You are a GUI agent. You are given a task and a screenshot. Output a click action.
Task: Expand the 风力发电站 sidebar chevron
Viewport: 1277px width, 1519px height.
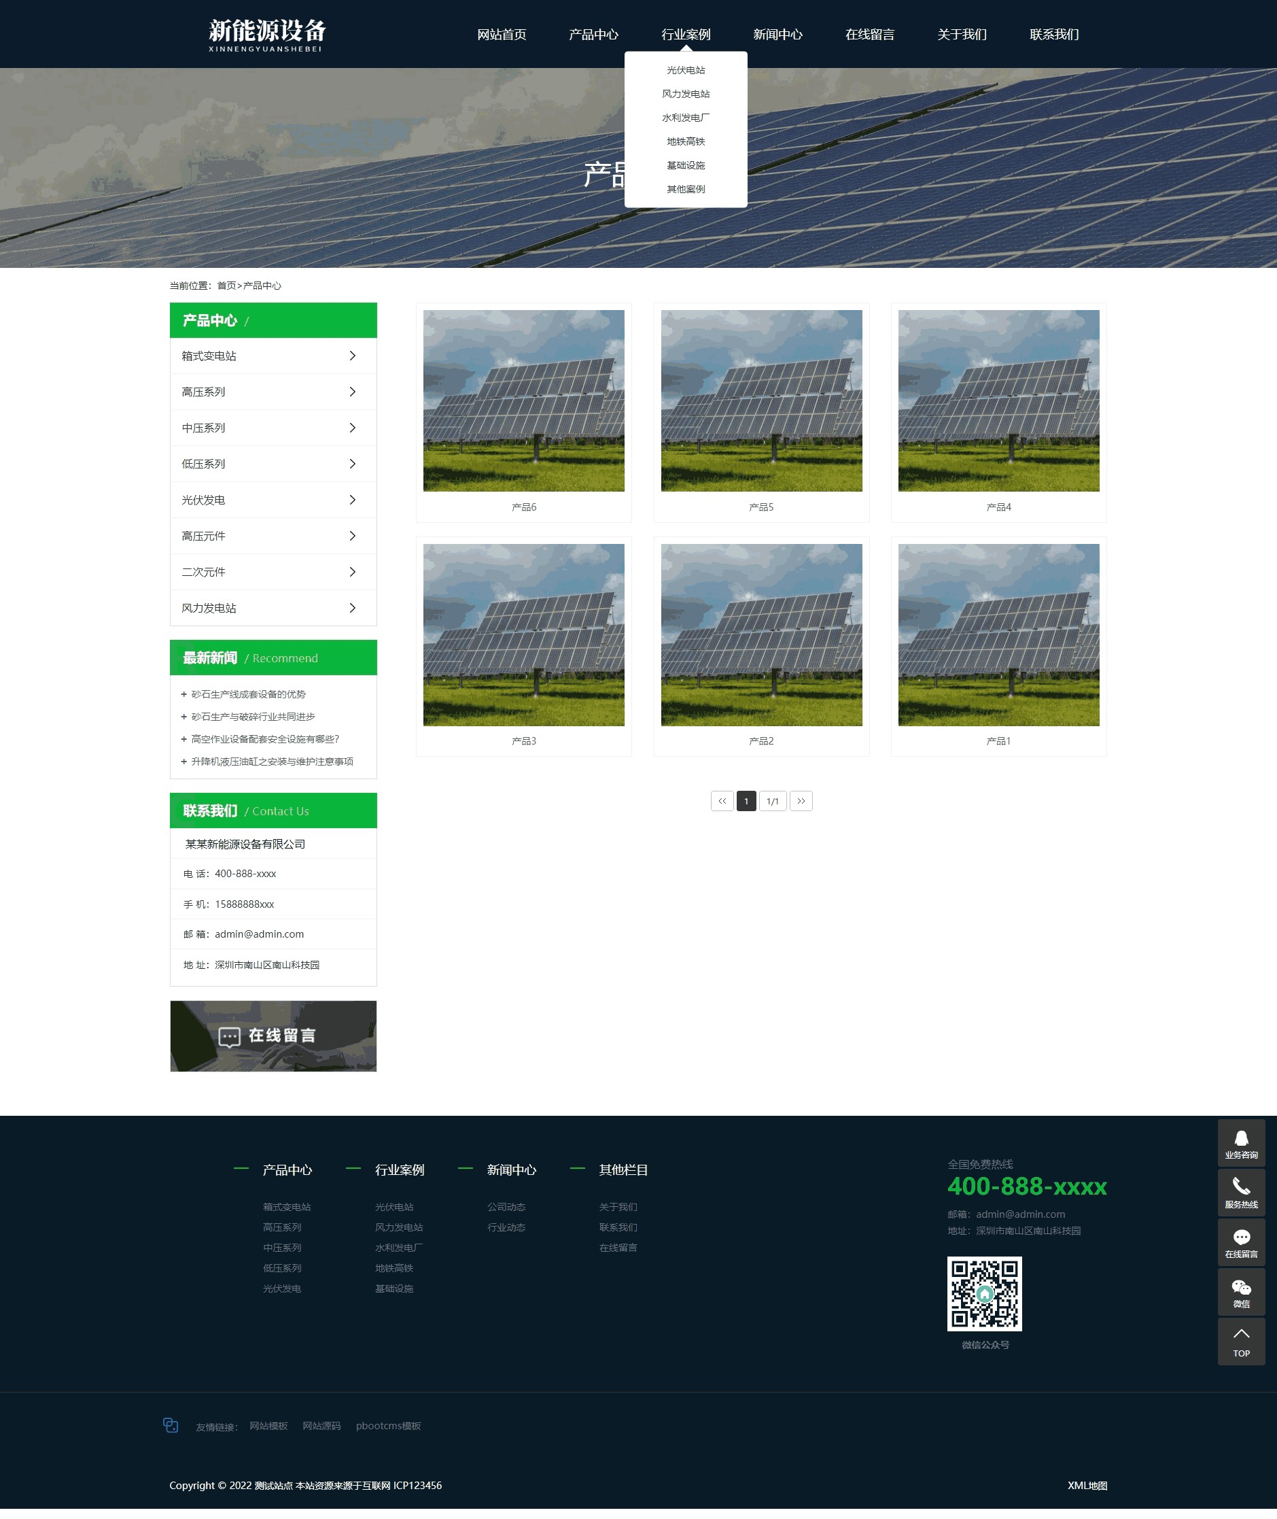[x=352, y=608]
